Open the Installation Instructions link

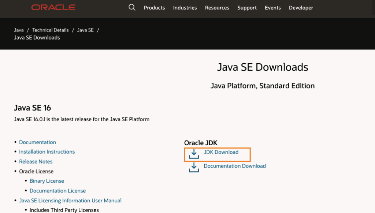[x=47, y=152]
